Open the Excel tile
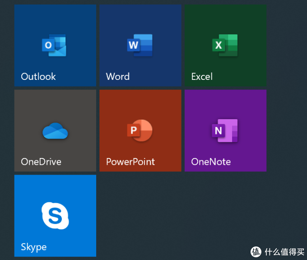The width and height of the screenshot is (307, 260). click(225, 46)
